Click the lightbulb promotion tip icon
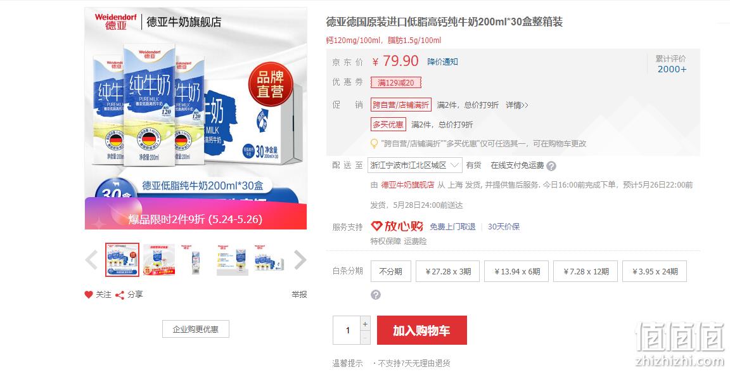This screenshot has width=730, height=372. 374,143
